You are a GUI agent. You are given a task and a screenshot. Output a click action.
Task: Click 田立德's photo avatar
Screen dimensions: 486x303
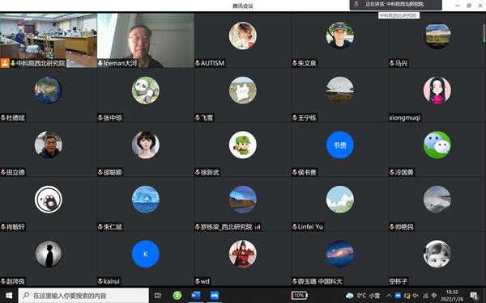point(49,145)
